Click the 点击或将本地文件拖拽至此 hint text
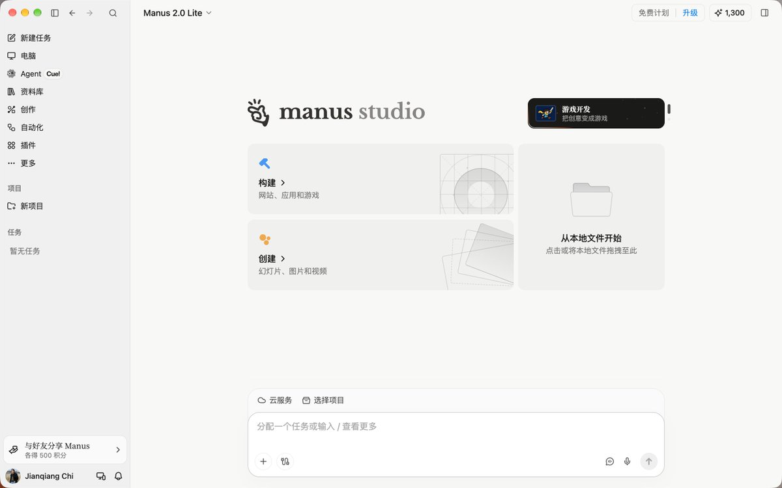 591,251
